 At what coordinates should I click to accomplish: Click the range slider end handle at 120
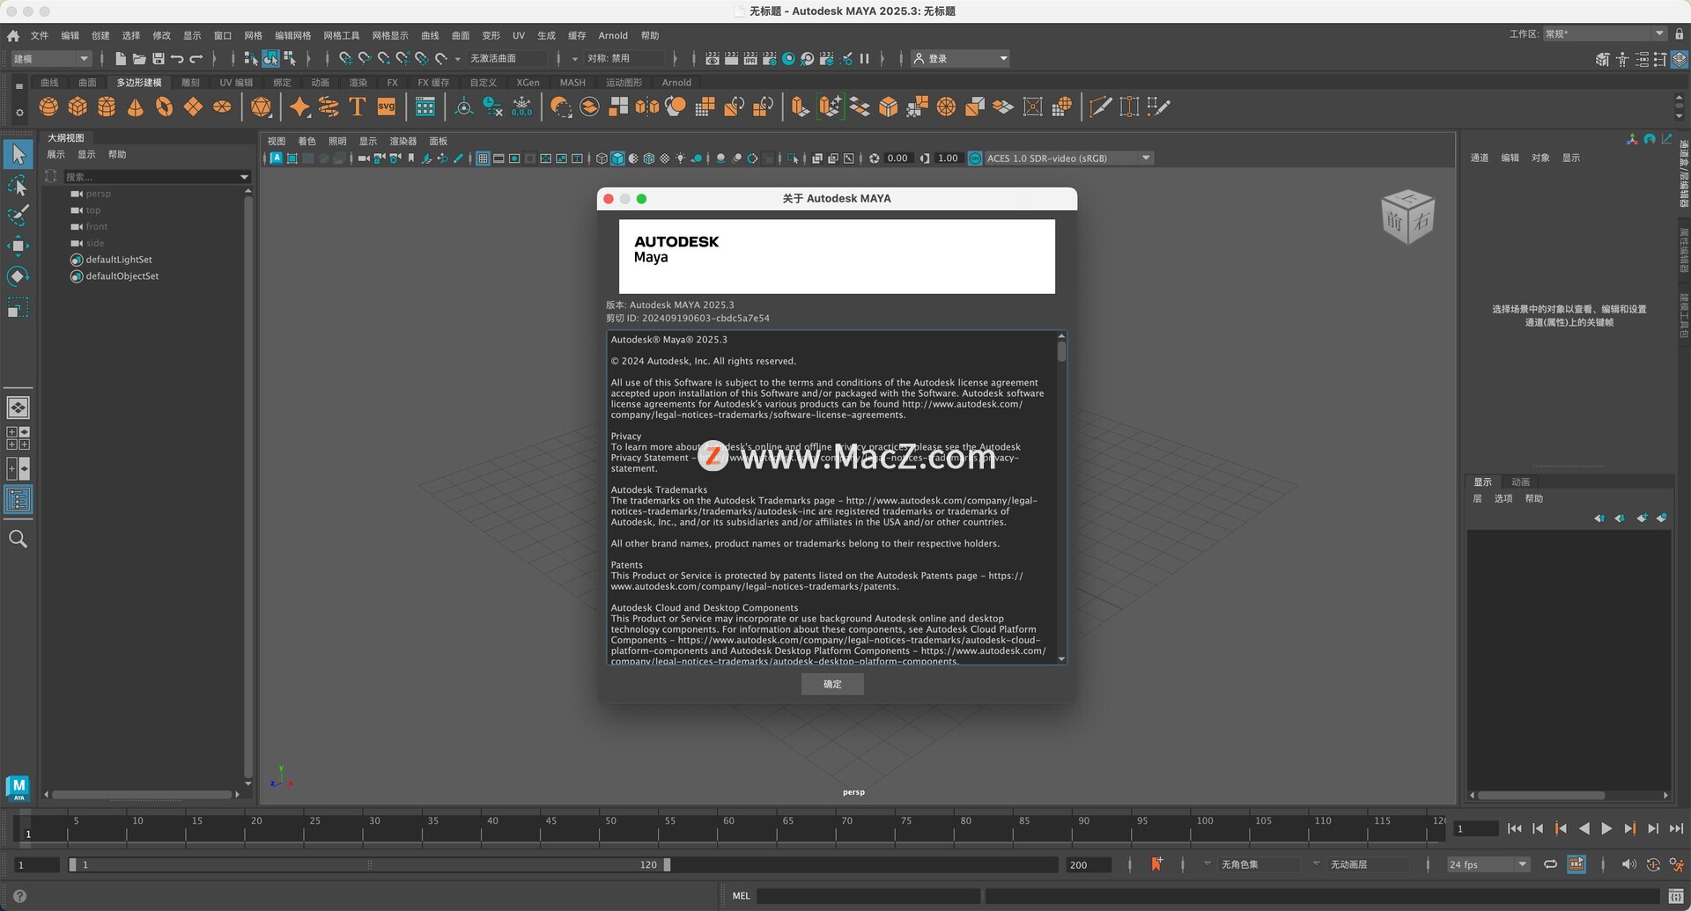667,864
